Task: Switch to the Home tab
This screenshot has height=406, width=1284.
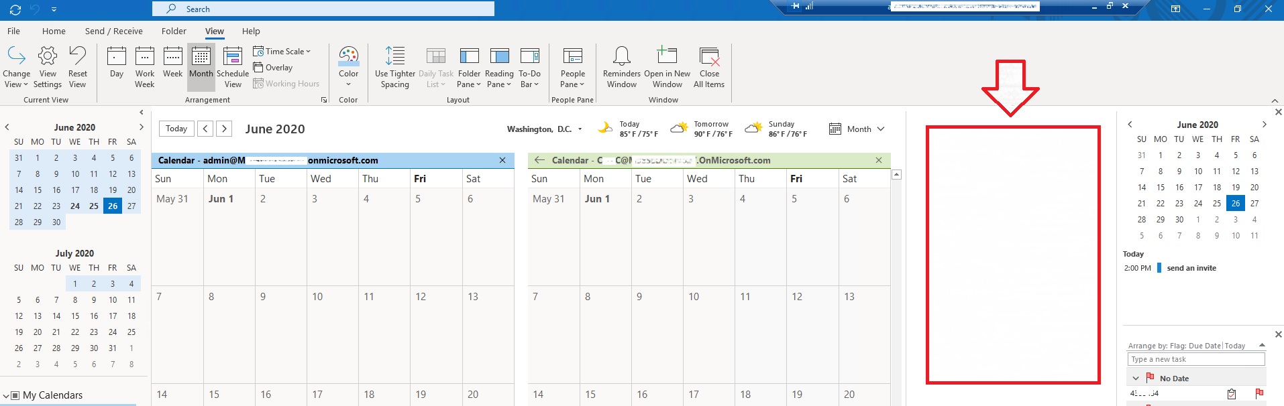Action: pyautogui.click(x=54, y=31)
